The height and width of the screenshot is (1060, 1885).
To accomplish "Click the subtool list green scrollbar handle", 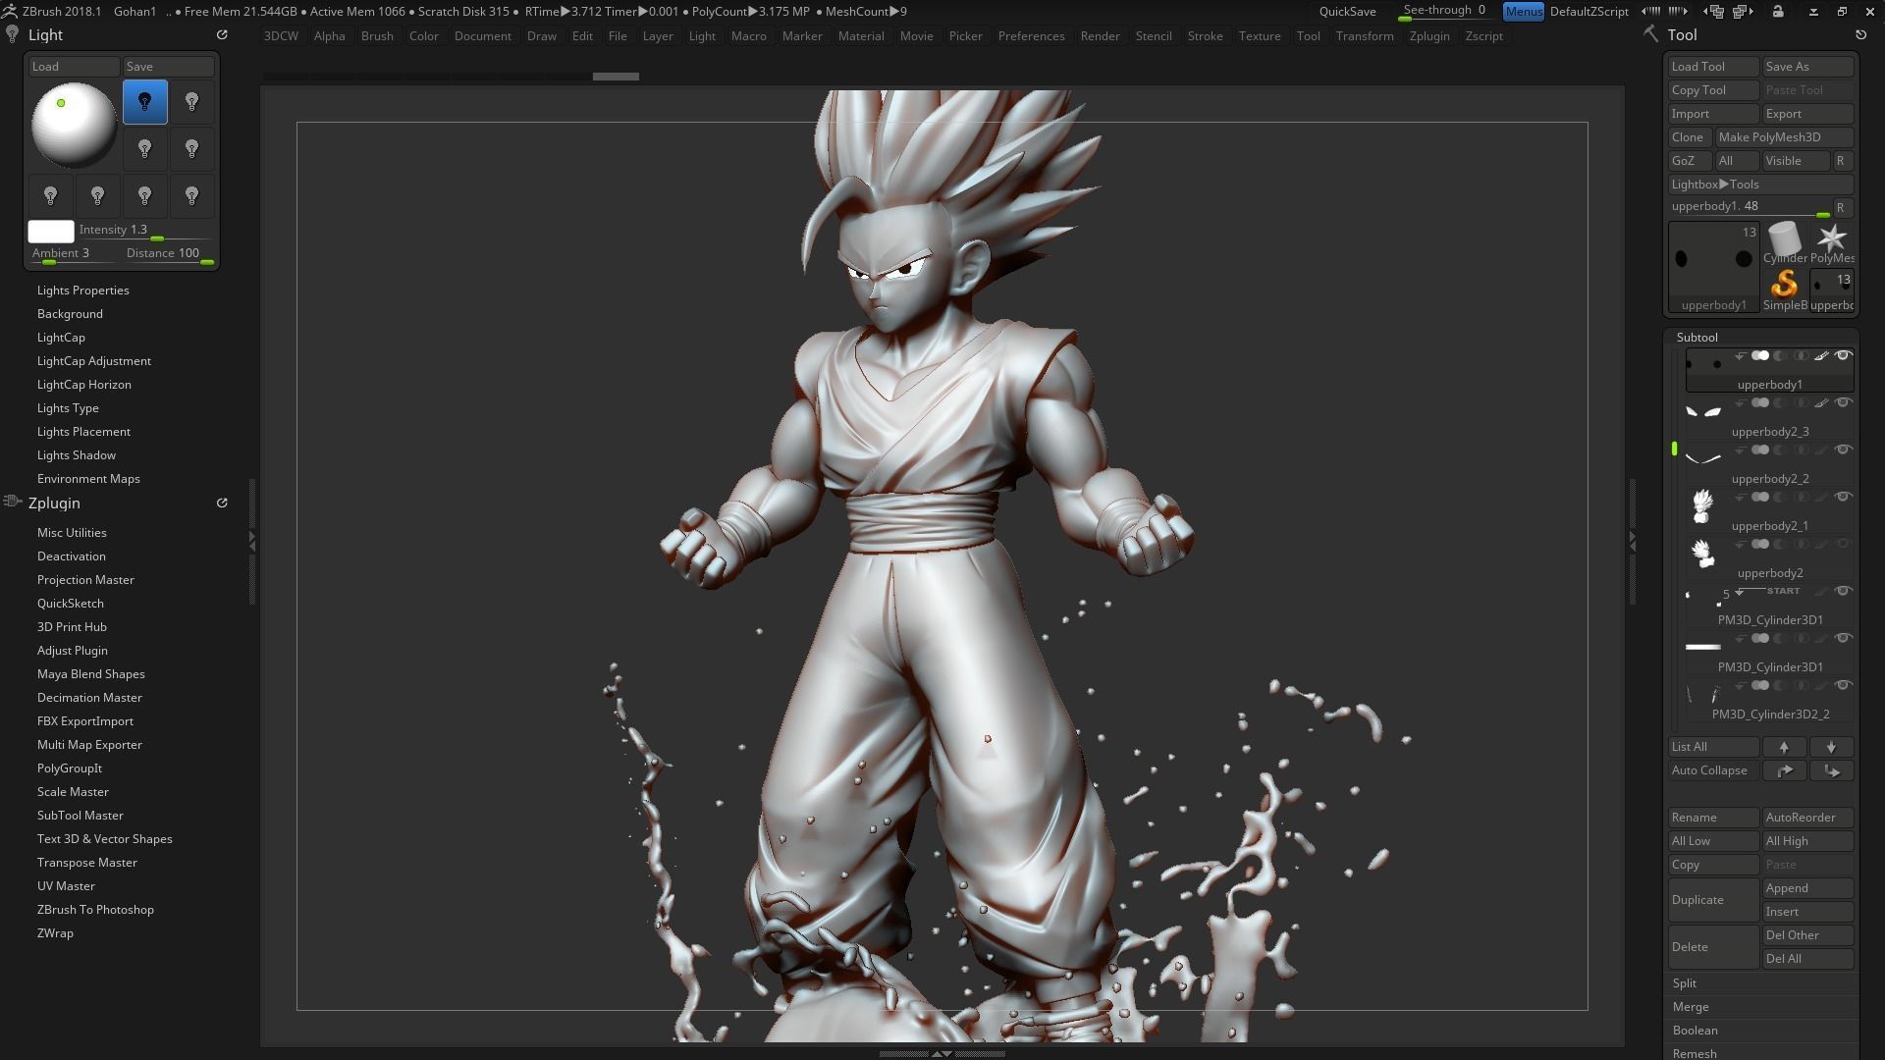I will (x=1675, y=449).
